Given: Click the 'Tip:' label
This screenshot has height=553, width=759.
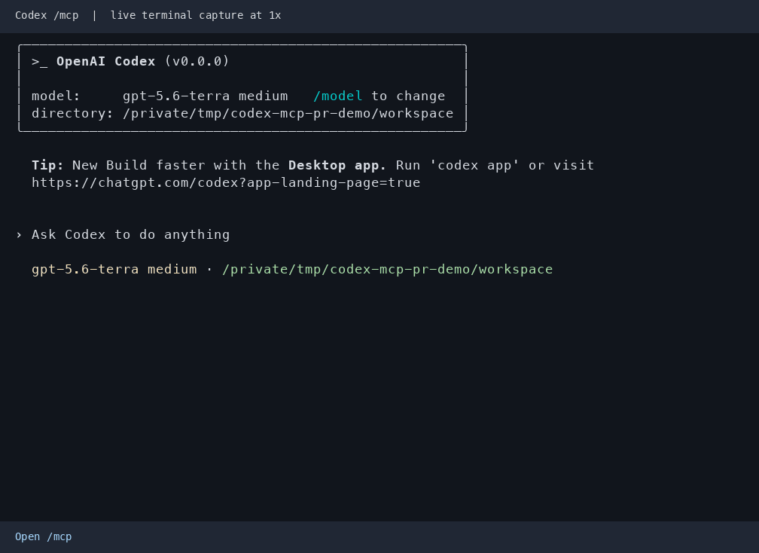Looking at the screenshot, I should click(x=47, y=165).
